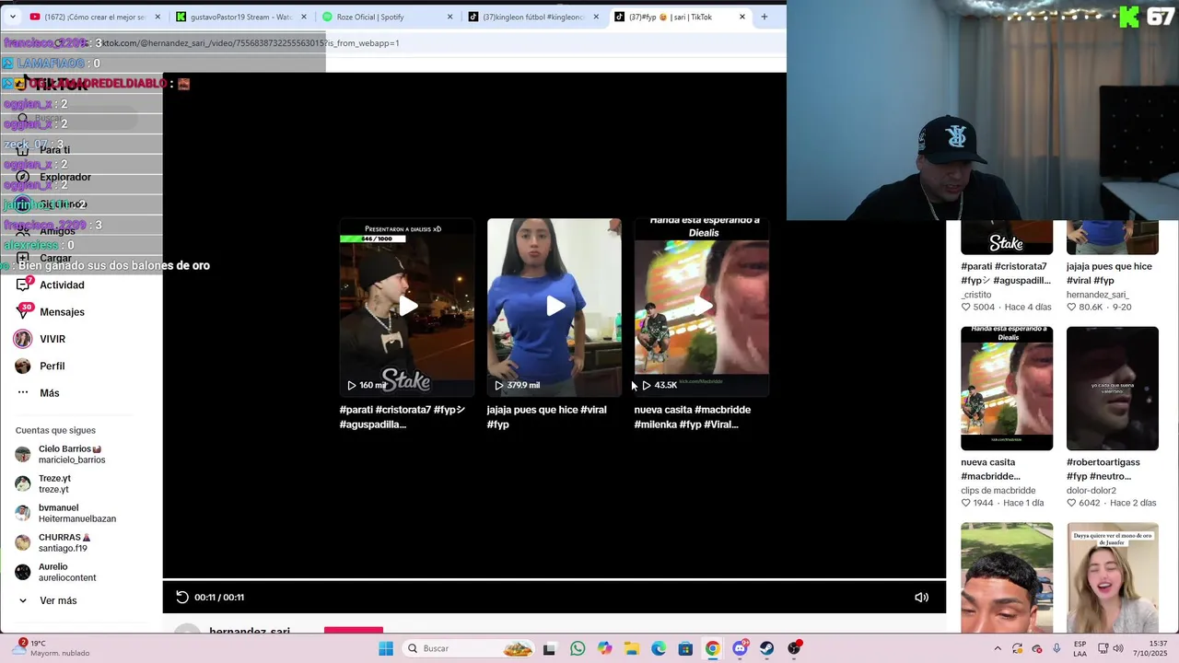The width and height of the screenshot is (1179, 663).
Task: Open the Actividad notifications icon
Action: (23, 285)
